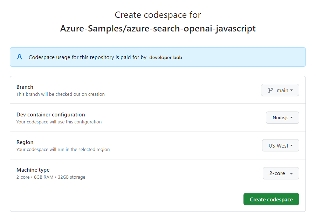The width and height of the screenshot is (316, 222).
Task: Click the Create codespace for heading
Action: click(x=158, y=15)
